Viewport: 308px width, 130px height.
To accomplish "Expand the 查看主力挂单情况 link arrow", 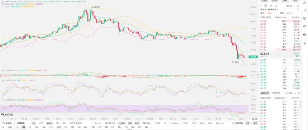I will point(278,9).
